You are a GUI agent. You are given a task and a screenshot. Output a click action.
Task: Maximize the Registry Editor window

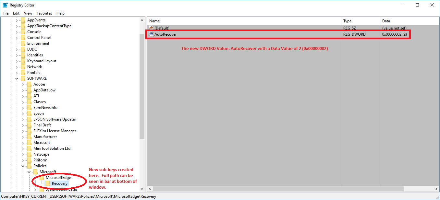click(417, 5)
